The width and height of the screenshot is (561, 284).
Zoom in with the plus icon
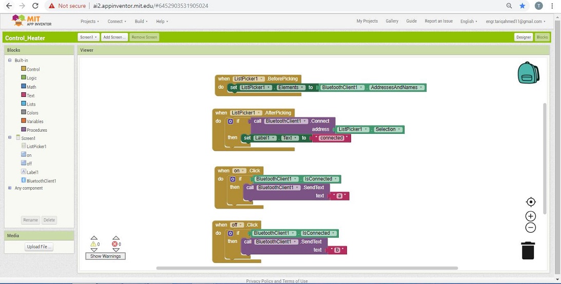point(531,216)
